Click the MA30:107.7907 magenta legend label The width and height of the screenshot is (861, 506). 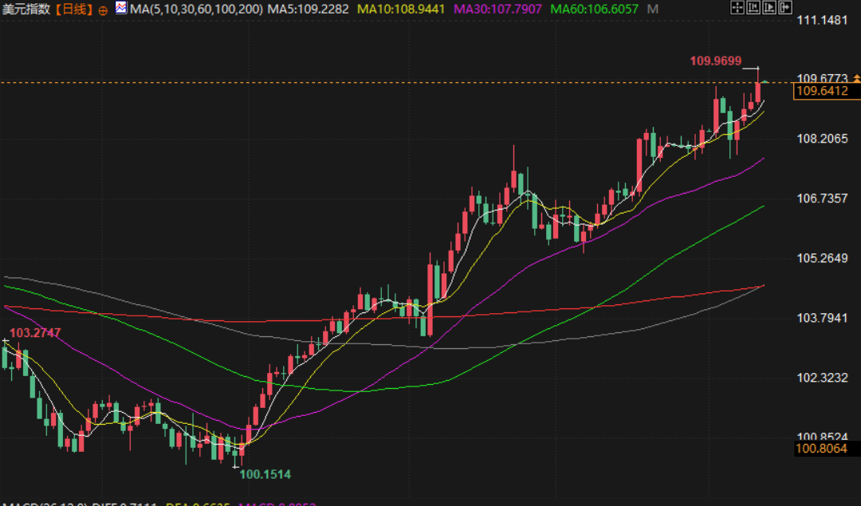(498, 10)
